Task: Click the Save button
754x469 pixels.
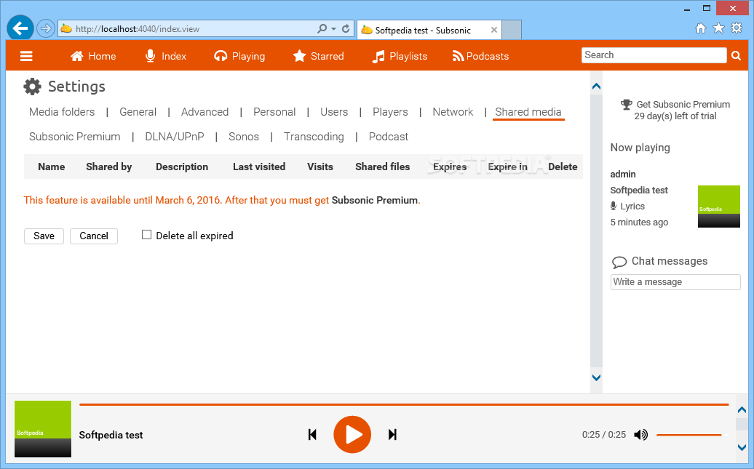Action: (44, 236)
